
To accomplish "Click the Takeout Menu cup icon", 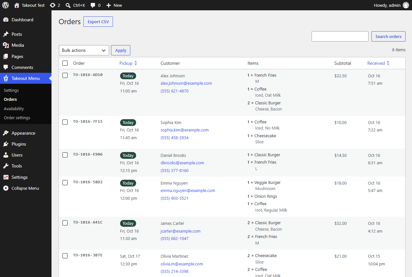I will point(6,78).
